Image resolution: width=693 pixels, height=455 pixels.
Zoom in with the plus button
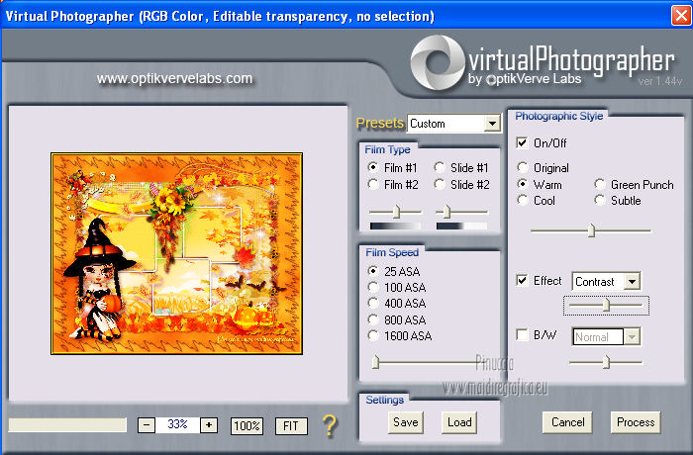(209, 426)
